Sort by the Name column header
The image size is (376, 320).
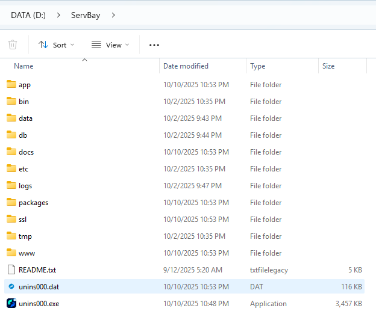click(24, 66)
